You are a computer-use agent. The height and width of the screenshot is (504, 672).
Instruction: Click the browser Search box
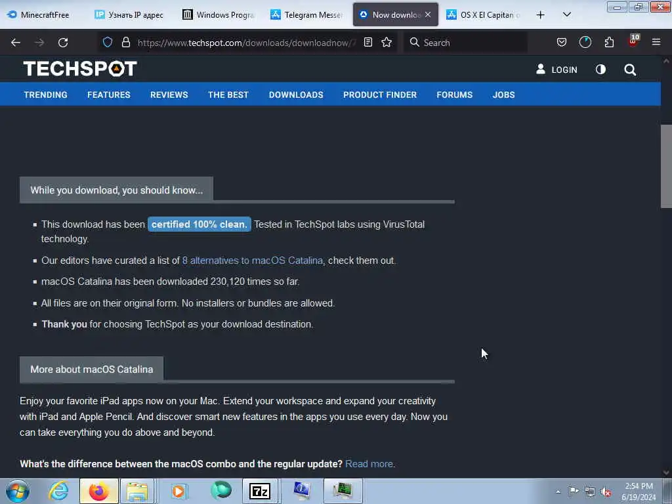465,43
